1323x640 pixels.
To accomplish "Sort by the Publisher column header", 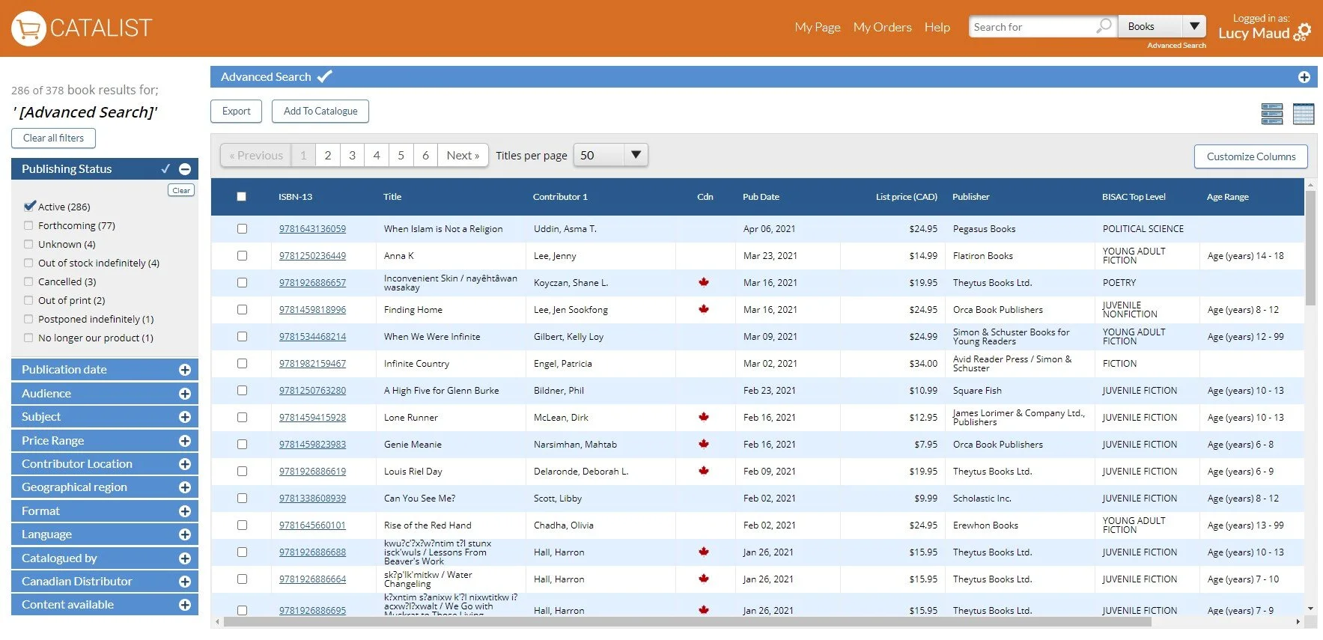I will [x=970, y=197].
